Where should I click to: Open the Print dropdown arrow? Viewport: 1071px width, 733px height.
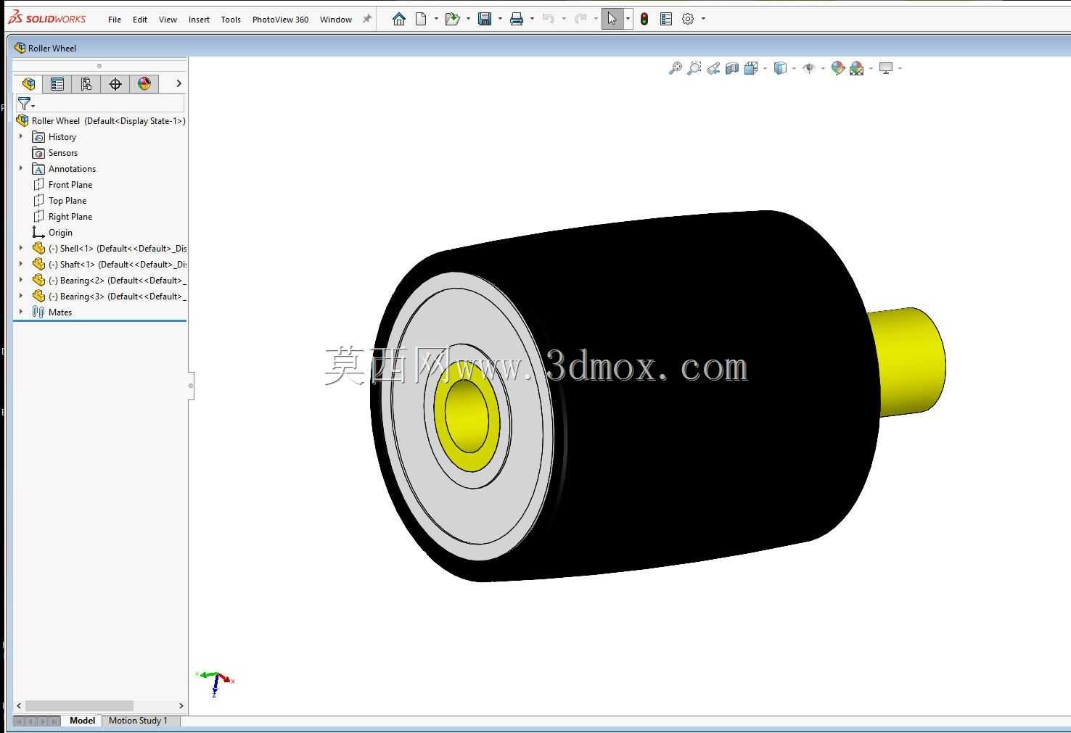pyautogui.click(x=532, y=19)
